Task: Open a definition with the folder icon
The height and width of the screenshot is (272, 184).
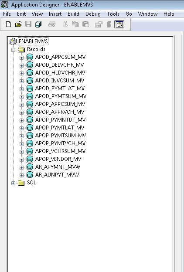Action: pyautogui.click(x=18, y=24)
